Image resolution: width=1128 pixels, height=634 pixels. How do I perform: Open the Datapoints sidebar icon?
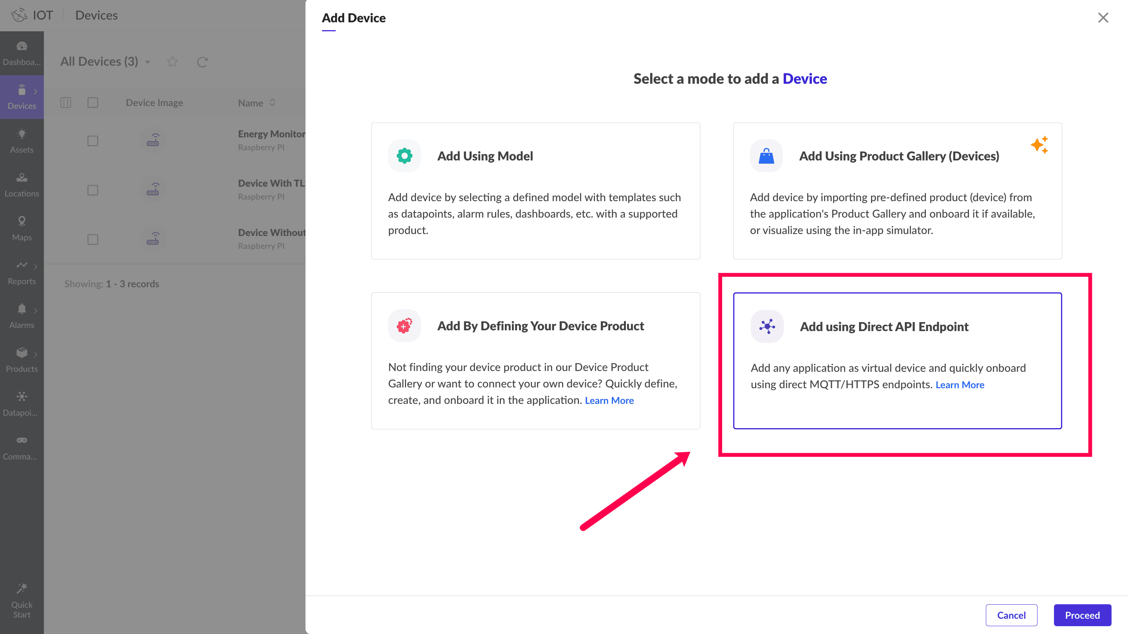pos(22,403)
